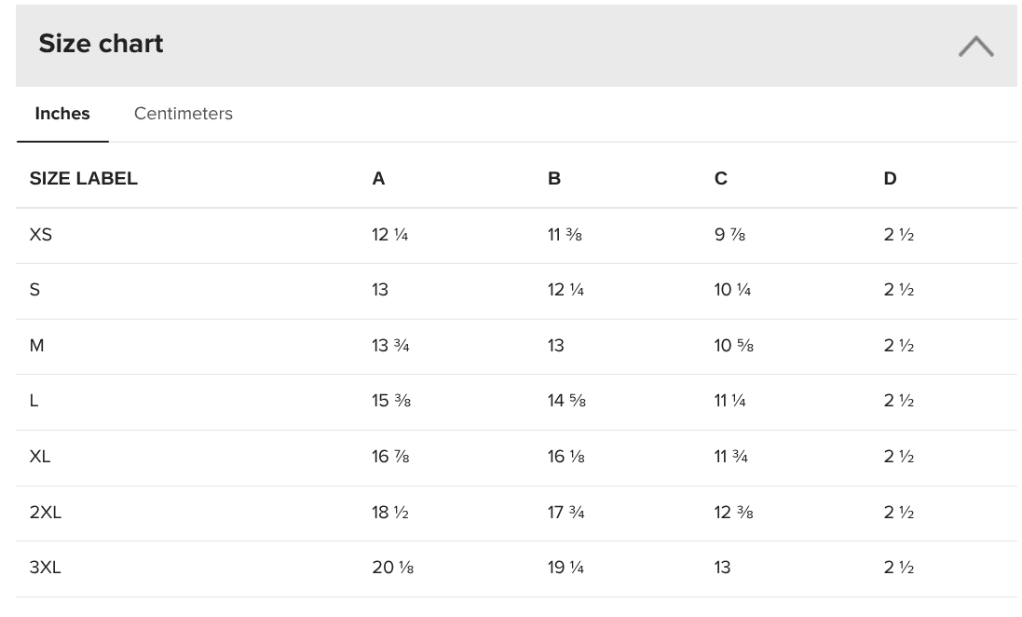Select the 2XL size row label

click(x=46, y=513)
